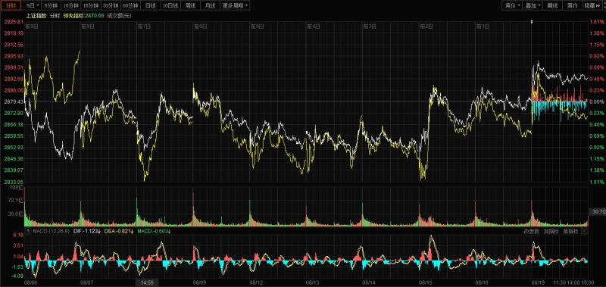Click the DEA down-arrow value indicator
This screenshot has height=287, width=606.
pos(132,232)
